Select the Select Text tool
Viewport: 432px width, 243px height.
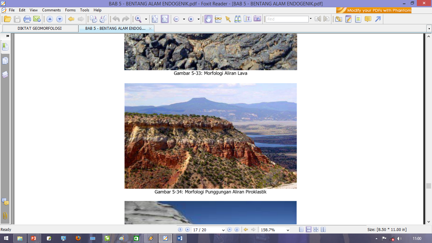(x=248, y=19)
